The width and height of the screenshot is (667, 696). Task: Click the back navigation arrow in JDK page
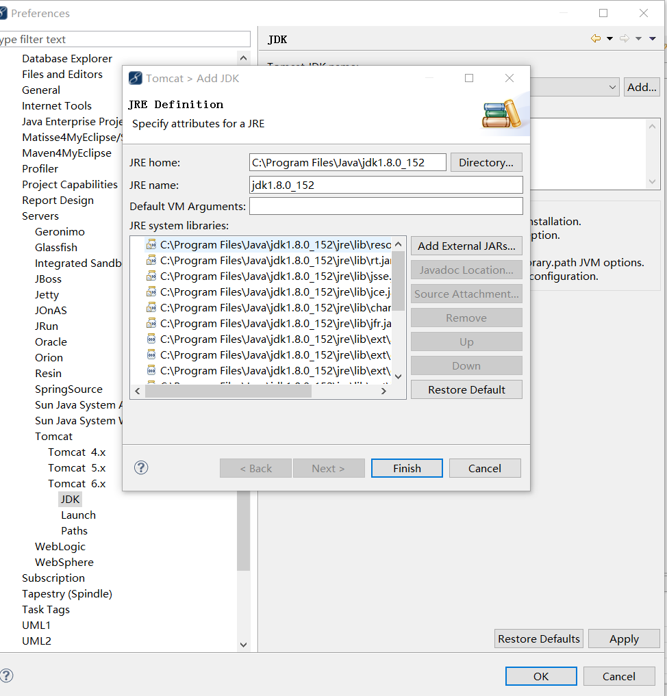click(596, 38)
